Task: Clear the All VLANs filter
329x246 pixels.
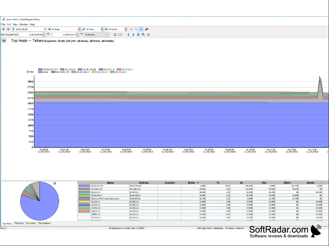Action: [x=126, y=29]
